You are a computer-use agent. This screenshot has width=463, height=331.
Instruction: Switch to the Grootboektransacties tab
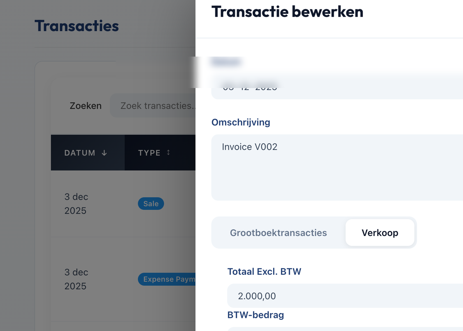(x=278, y=233)
